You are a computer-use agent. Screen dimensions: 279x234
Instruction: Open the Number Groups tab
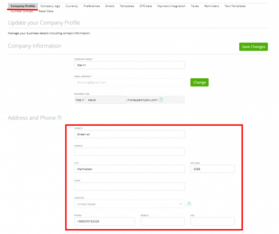click(22, 11)
